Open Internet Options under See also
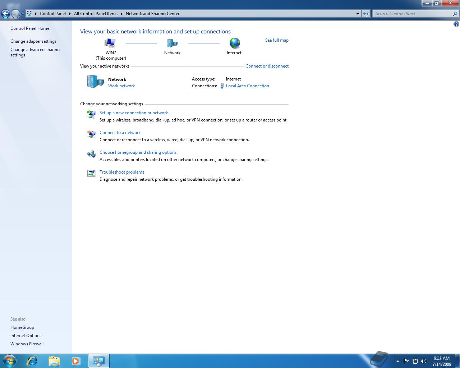 point(26,336)
